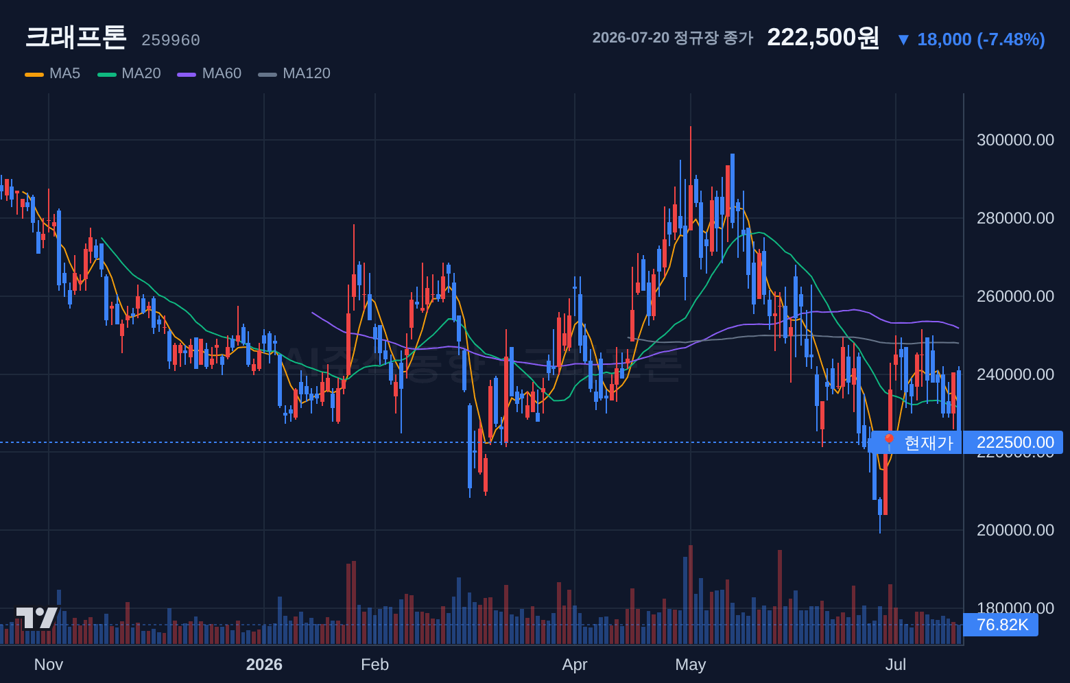The image size is (1070, 683).
Task: Select the Feb label on time axis
Action: click(374, 664)
